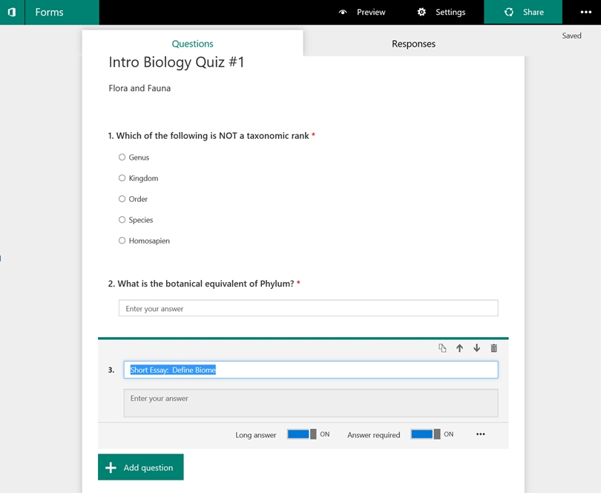
Task: Toggle the Long answer switch
Action: click(302, 434)
